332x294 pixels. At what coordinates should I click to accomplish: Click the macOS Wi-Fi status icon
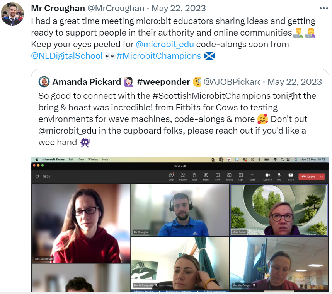(275, 160)
